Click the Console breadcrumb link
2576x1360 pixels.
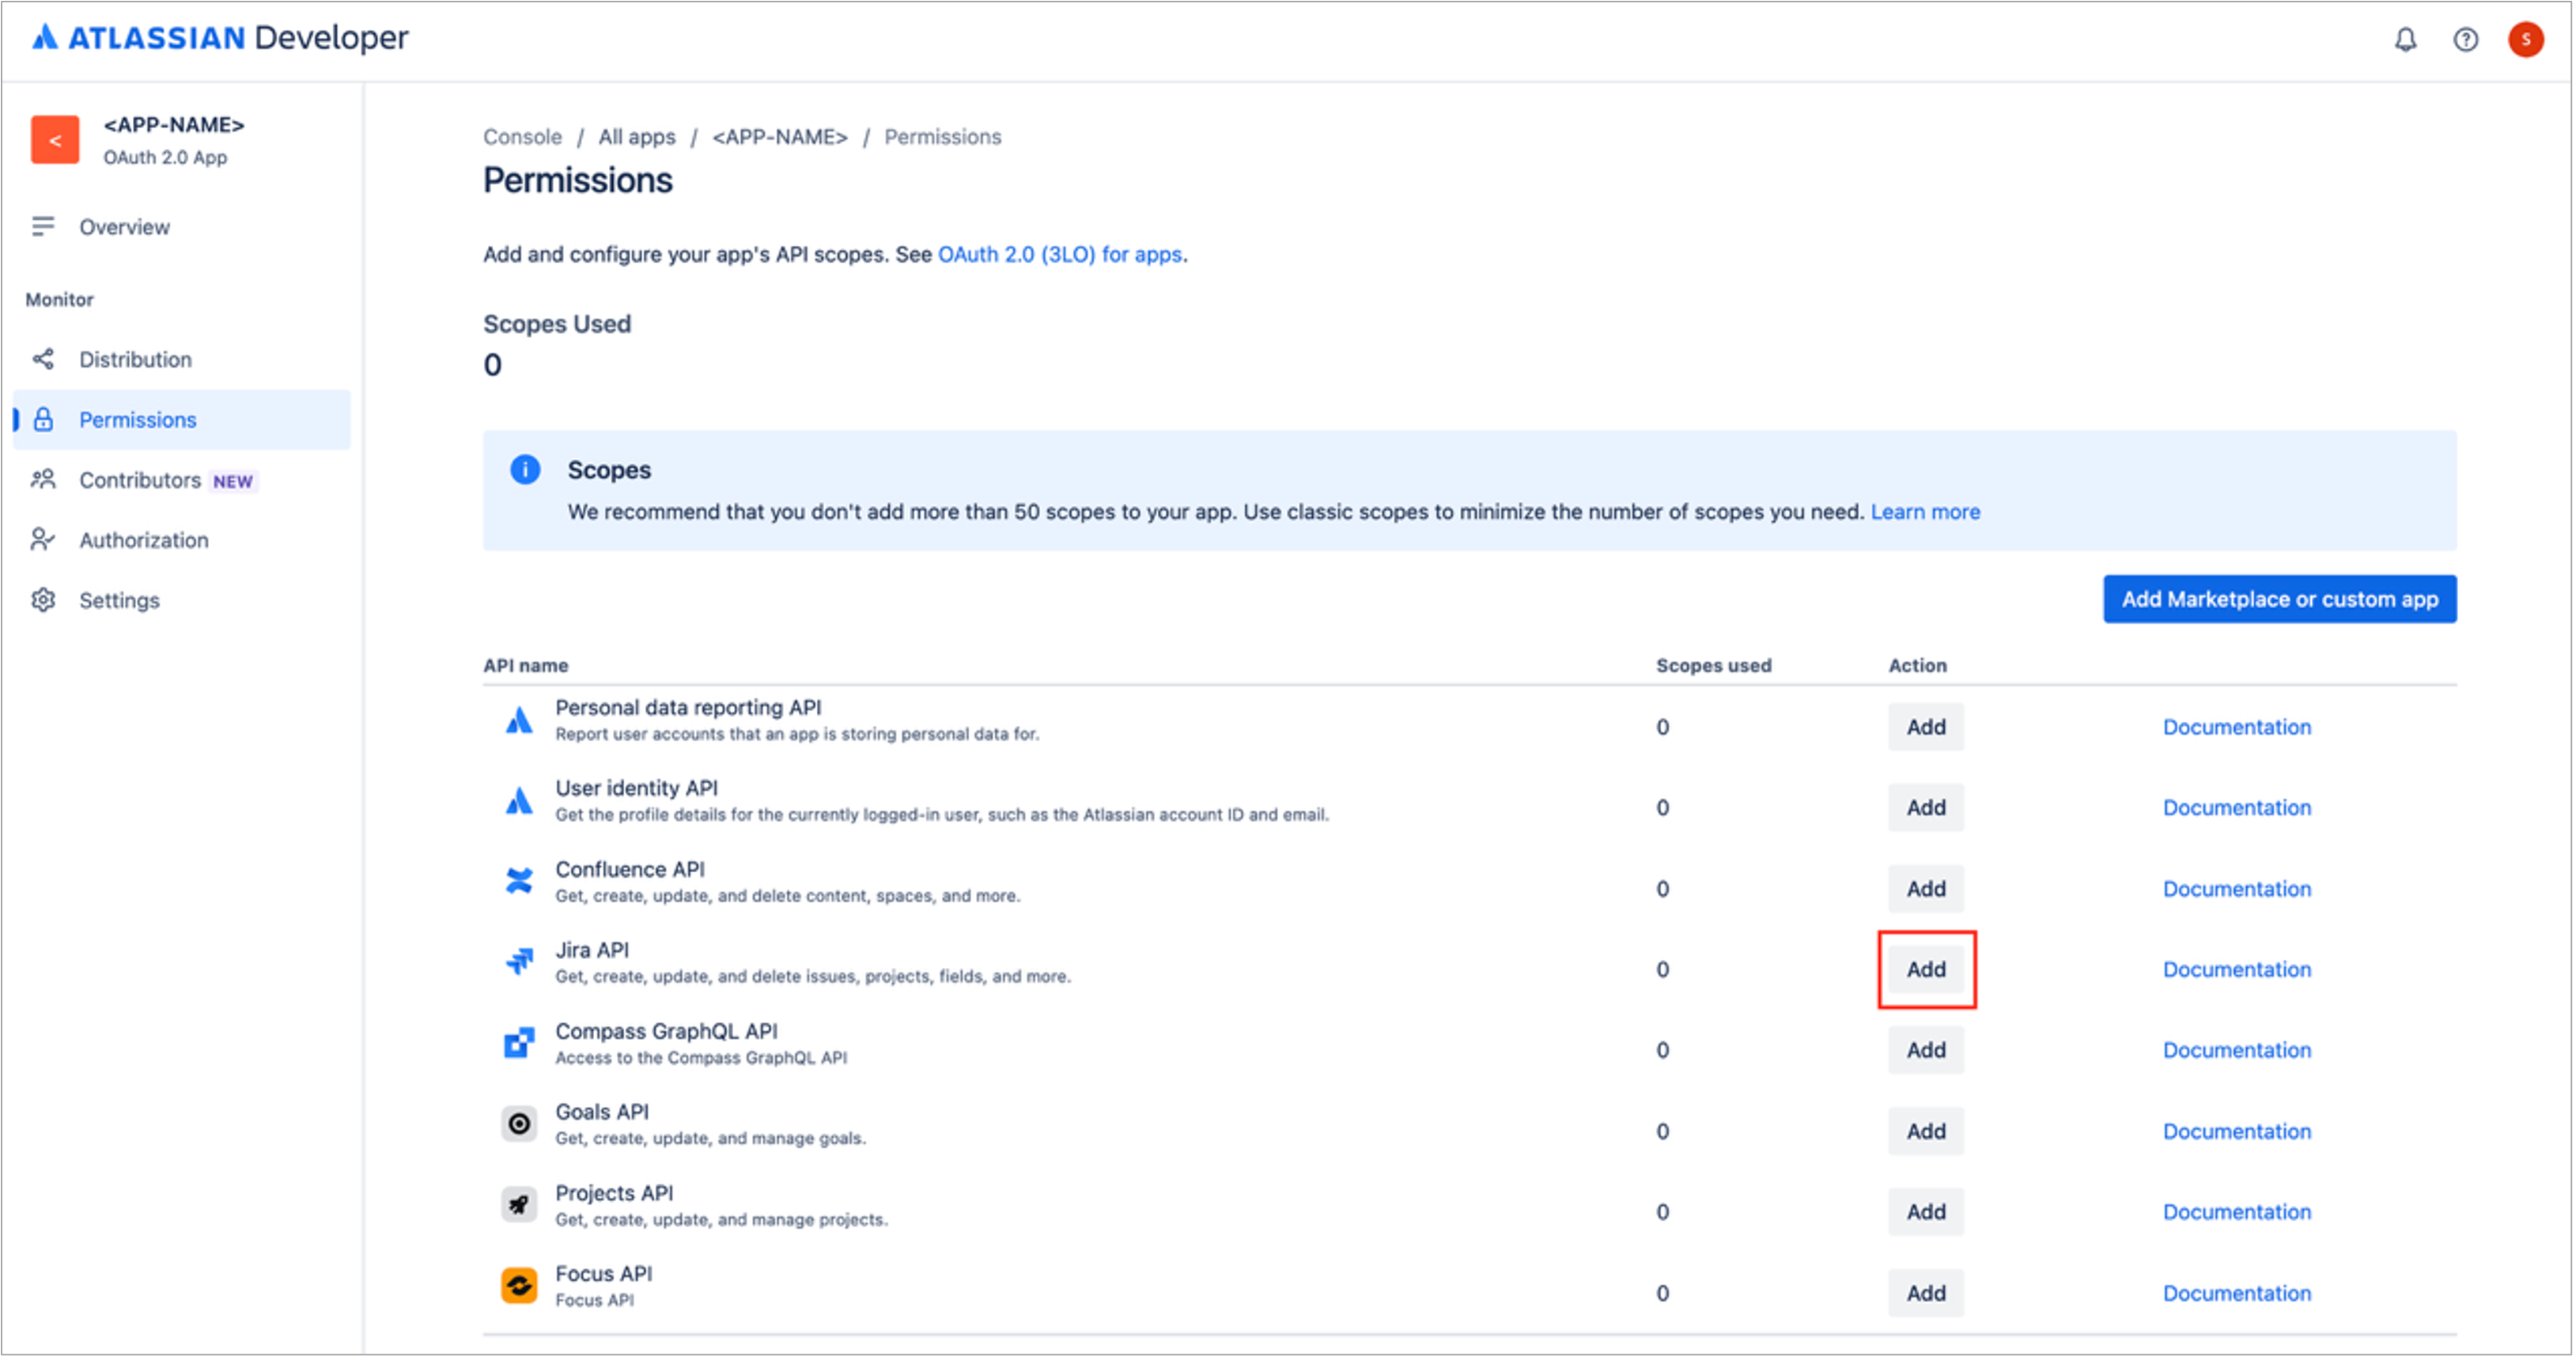coord(522,137)
